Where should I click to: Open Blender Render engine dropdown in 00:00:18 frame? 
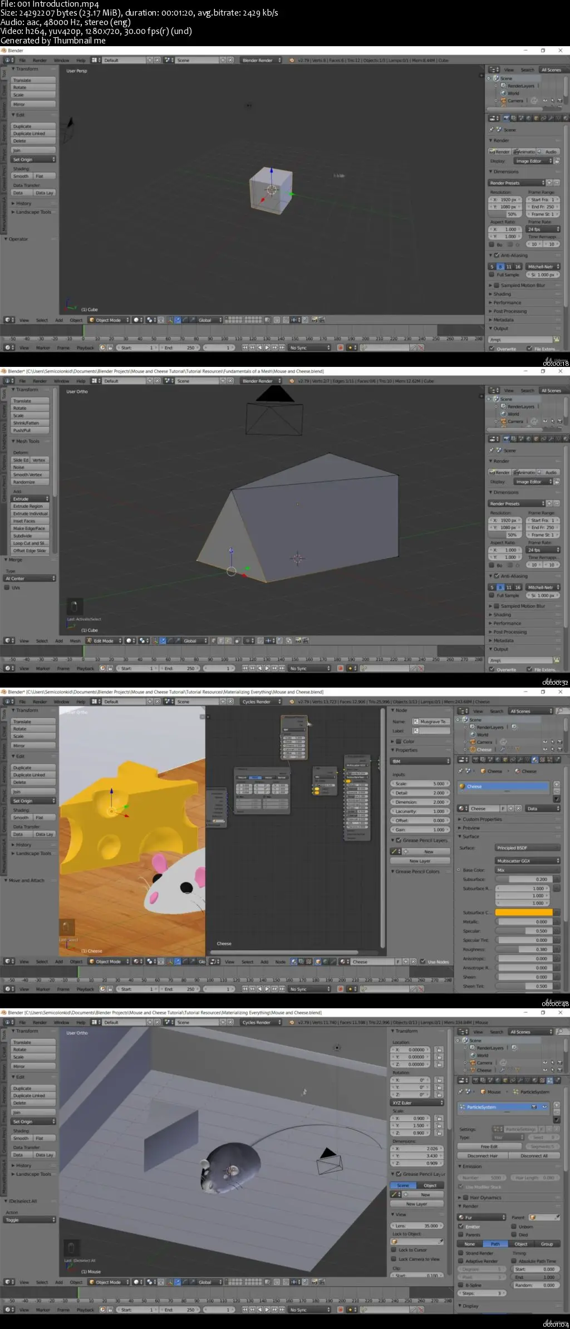pyautogui.click(x=261, y=60)
